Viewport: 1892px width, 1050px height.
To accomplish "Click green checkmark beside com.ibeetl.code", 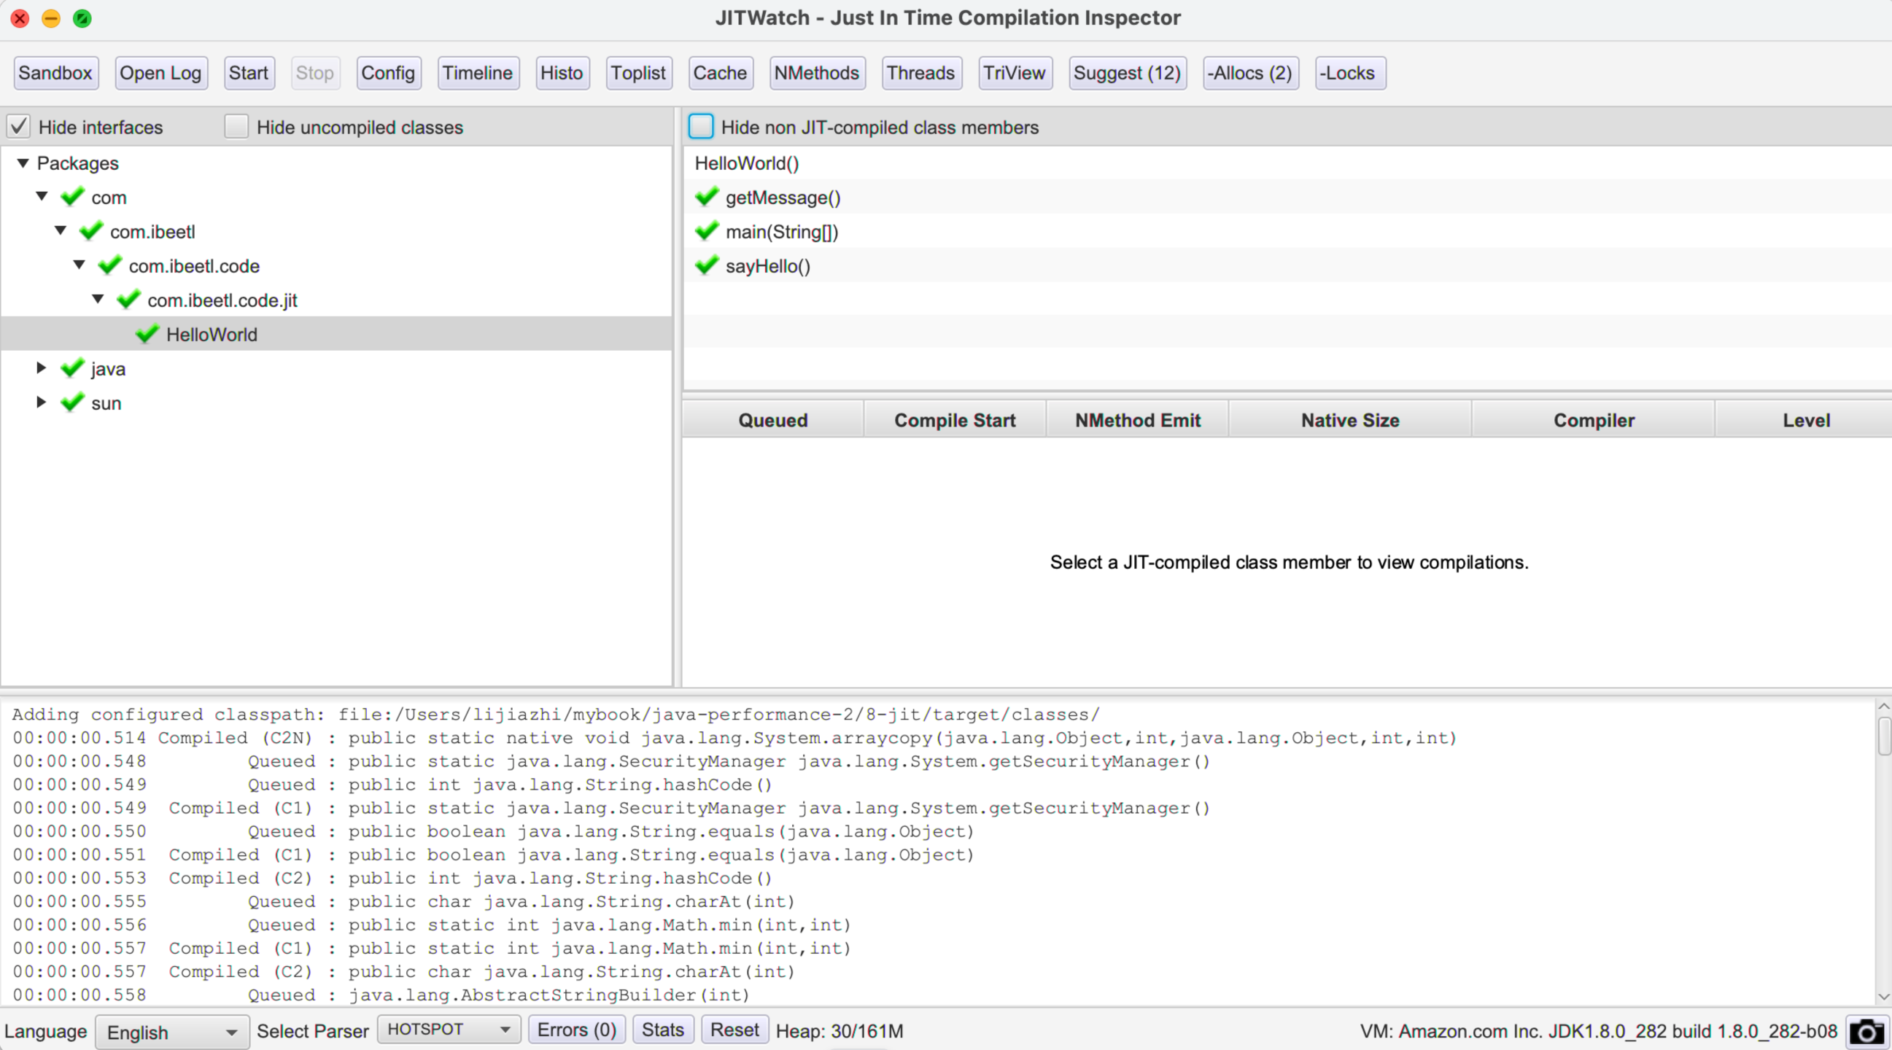I will (109, 265).
